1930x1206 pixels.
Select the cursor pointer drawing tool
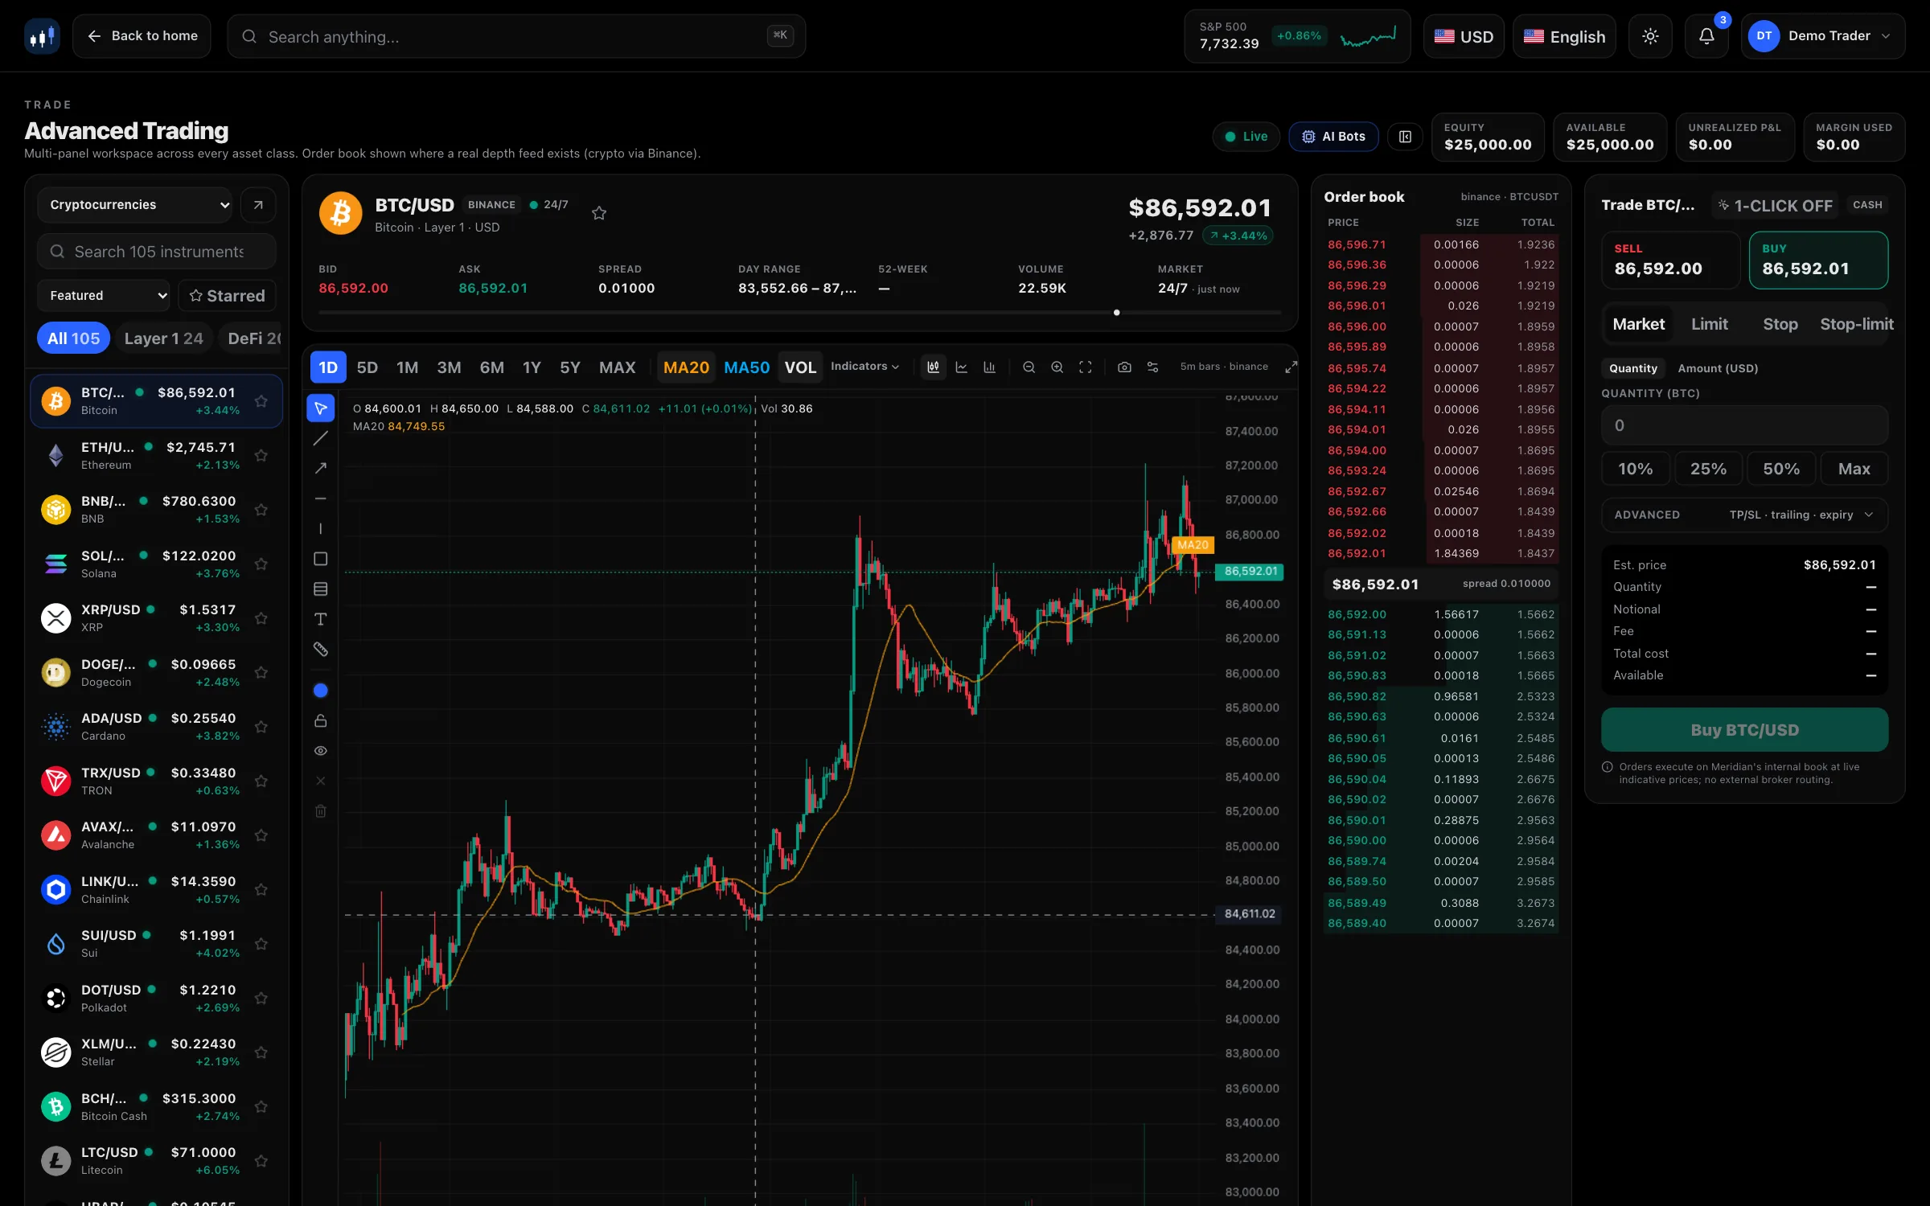[x=320, y=408]
